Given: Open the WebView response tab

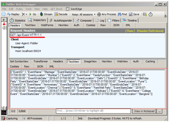Looking at the screenshot, I should pos(122,61).
